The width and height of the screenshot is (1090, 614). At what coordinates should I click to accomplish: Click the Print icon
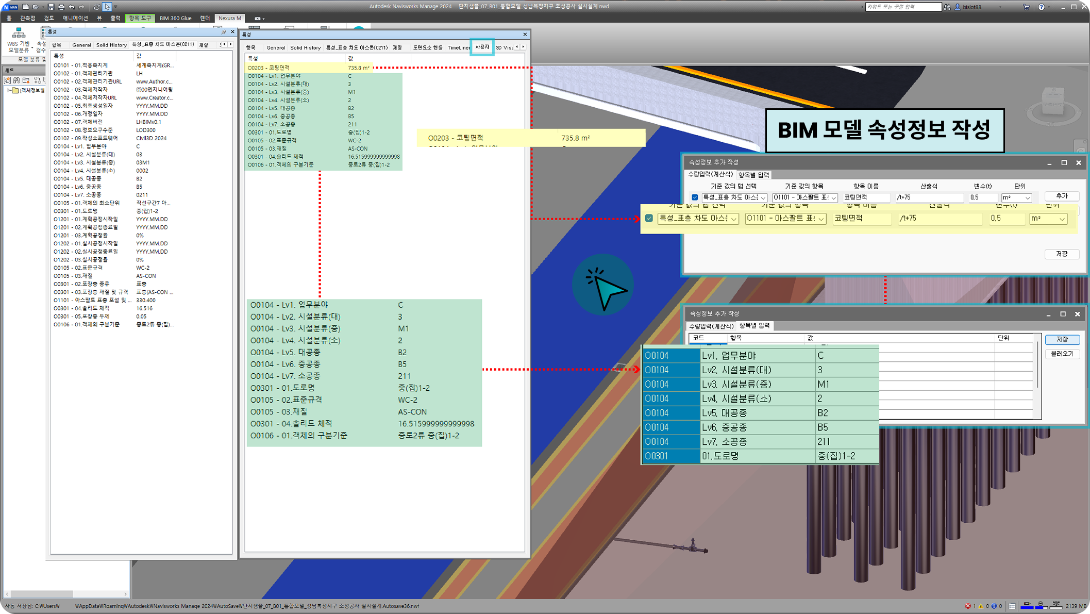pyautogui.click(x=61, y=7)
